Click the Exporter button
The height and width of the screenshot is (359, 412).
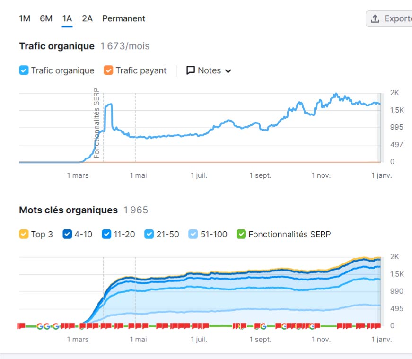tap(394, 18)
